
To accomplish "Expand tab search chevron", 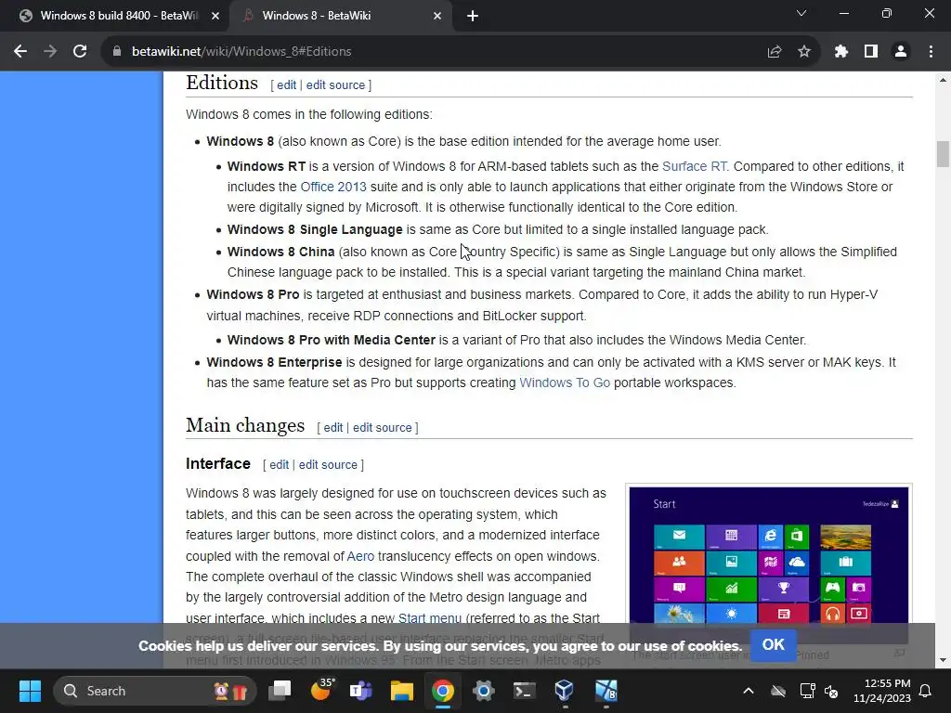I will click(x=801, y=13).
